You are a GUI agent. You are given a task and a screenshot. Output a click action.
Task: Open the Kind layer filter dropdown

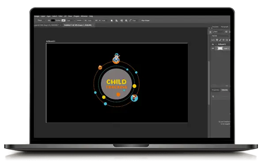tap(218, 32)
